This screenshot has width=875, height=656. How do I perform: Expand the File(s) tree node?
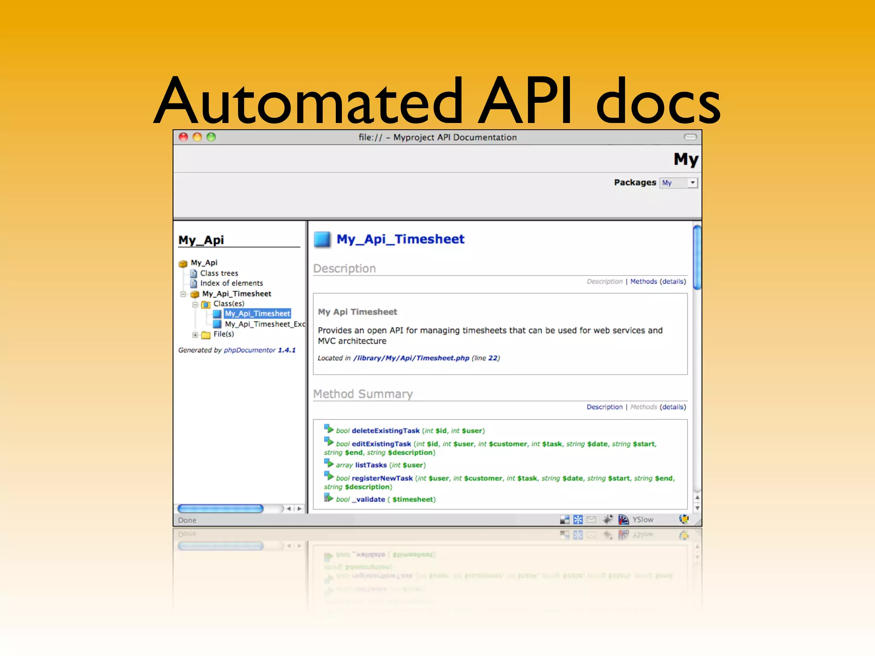click(195, 335)
